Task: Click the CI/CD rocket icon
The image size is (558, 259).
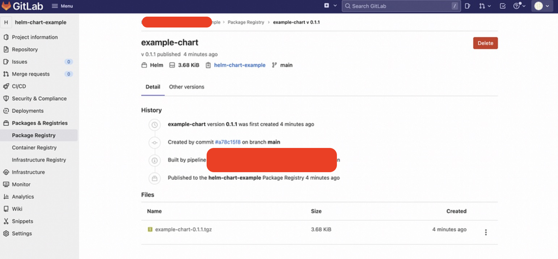Action: pos(6,86)
